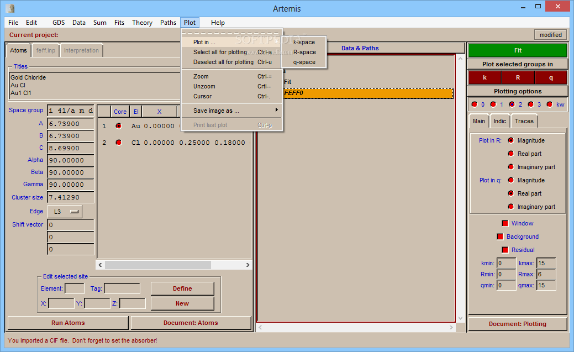Toggle the Window checkbox

(505, 223)
